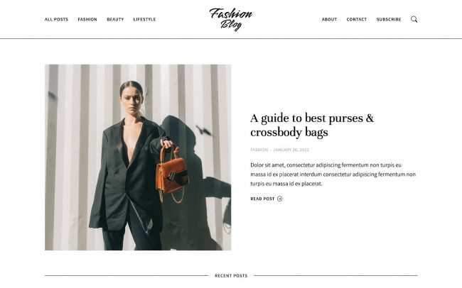
Task: Click the Recent Posts section heading
Action: pos(231,276)
